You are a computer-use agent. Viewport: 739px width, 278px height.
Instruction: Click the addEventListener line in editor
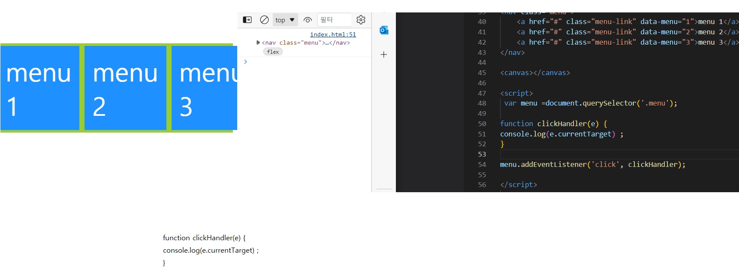pyautogui.click(x=593, y=165)
